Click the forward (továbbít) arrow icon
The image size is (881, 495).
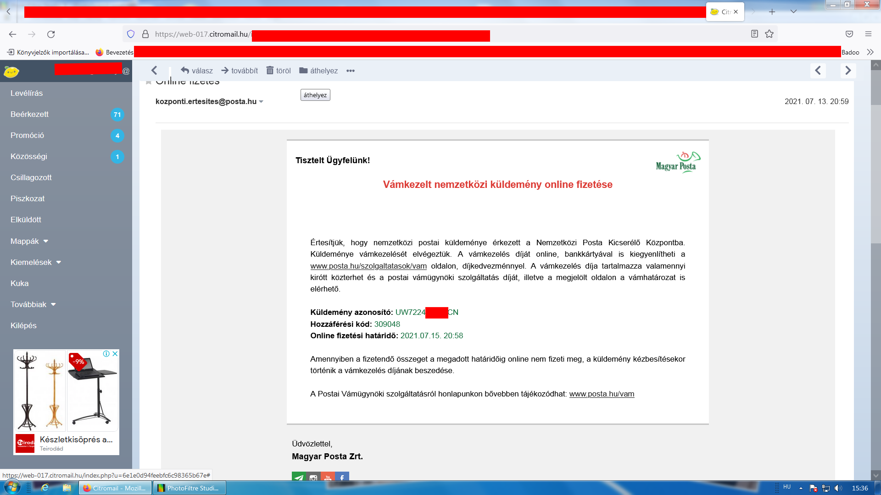point(225,71)
